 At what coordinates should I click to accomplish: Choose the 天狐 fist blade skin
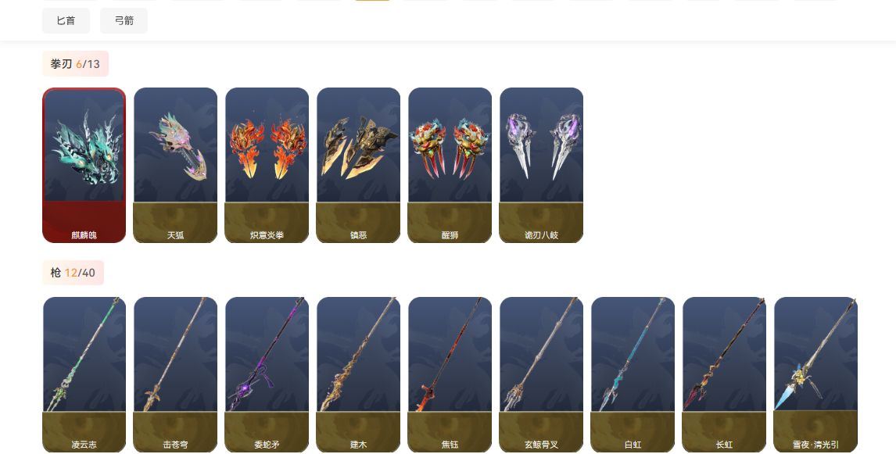(175, 165)
